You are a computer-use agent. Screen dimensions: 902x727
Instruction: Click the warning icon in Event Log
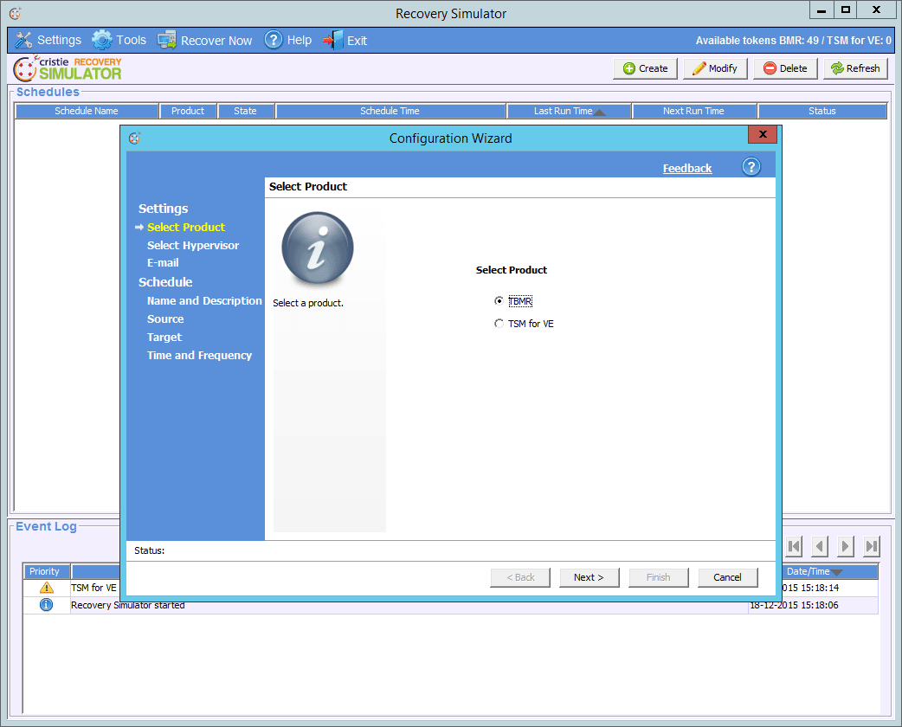(47, 588)
